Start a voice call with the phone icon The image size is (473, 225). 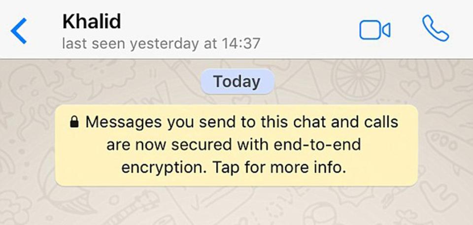tap(436, 29)
